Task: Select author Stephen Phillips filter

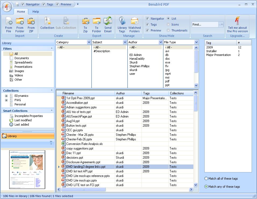Action: (x=139, y=66)
